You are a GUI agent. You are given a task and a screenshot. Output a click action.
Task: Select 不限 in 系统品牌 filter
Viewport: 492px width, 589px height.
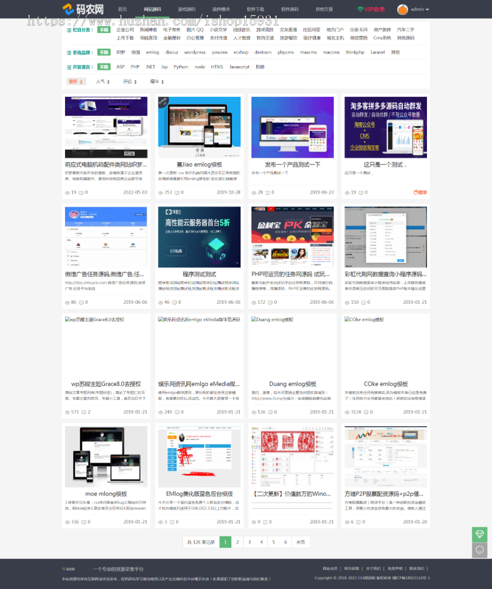coord(104,52)
